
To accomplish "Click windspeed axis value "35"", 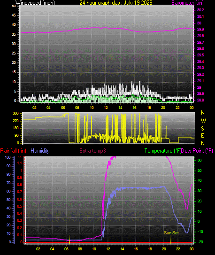I will pos(14,34).
